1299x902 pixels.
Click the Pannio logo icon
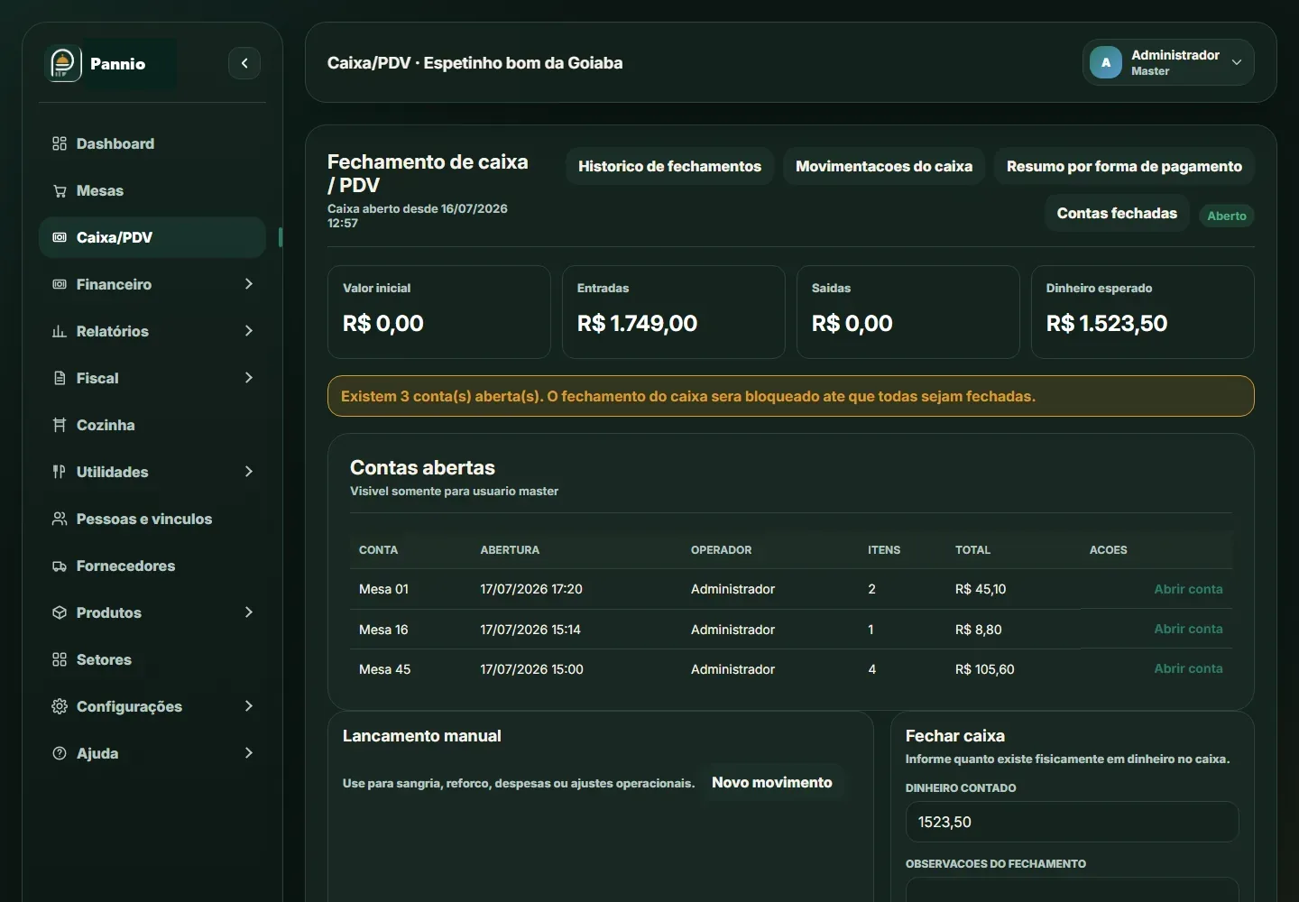click(63, 64)
